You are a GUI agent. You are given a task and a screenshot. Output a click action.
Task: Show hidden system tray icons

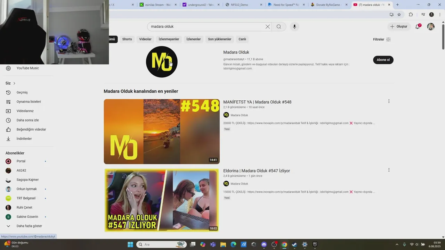[x=397, y=244]
